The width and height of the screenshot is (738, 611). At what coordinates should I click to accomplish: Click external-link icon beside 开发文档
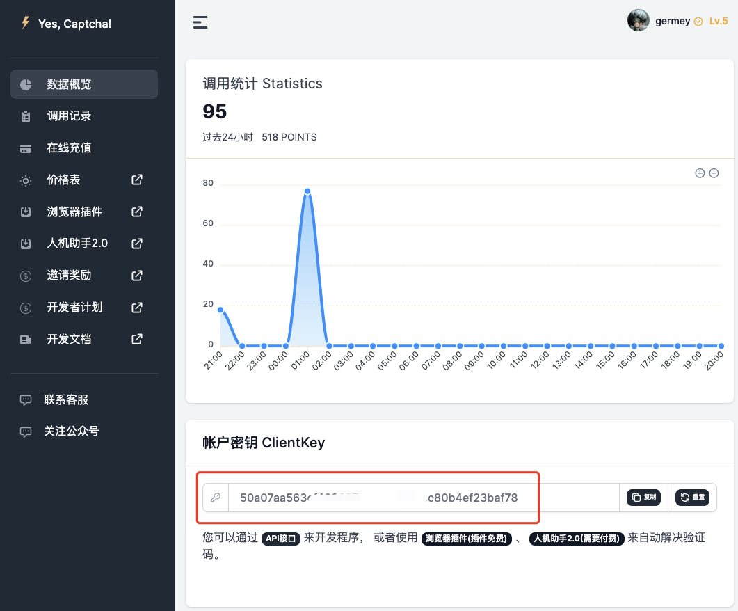[136, 339]
